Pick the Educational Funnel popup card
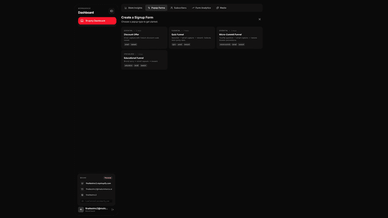 point(144,60)
